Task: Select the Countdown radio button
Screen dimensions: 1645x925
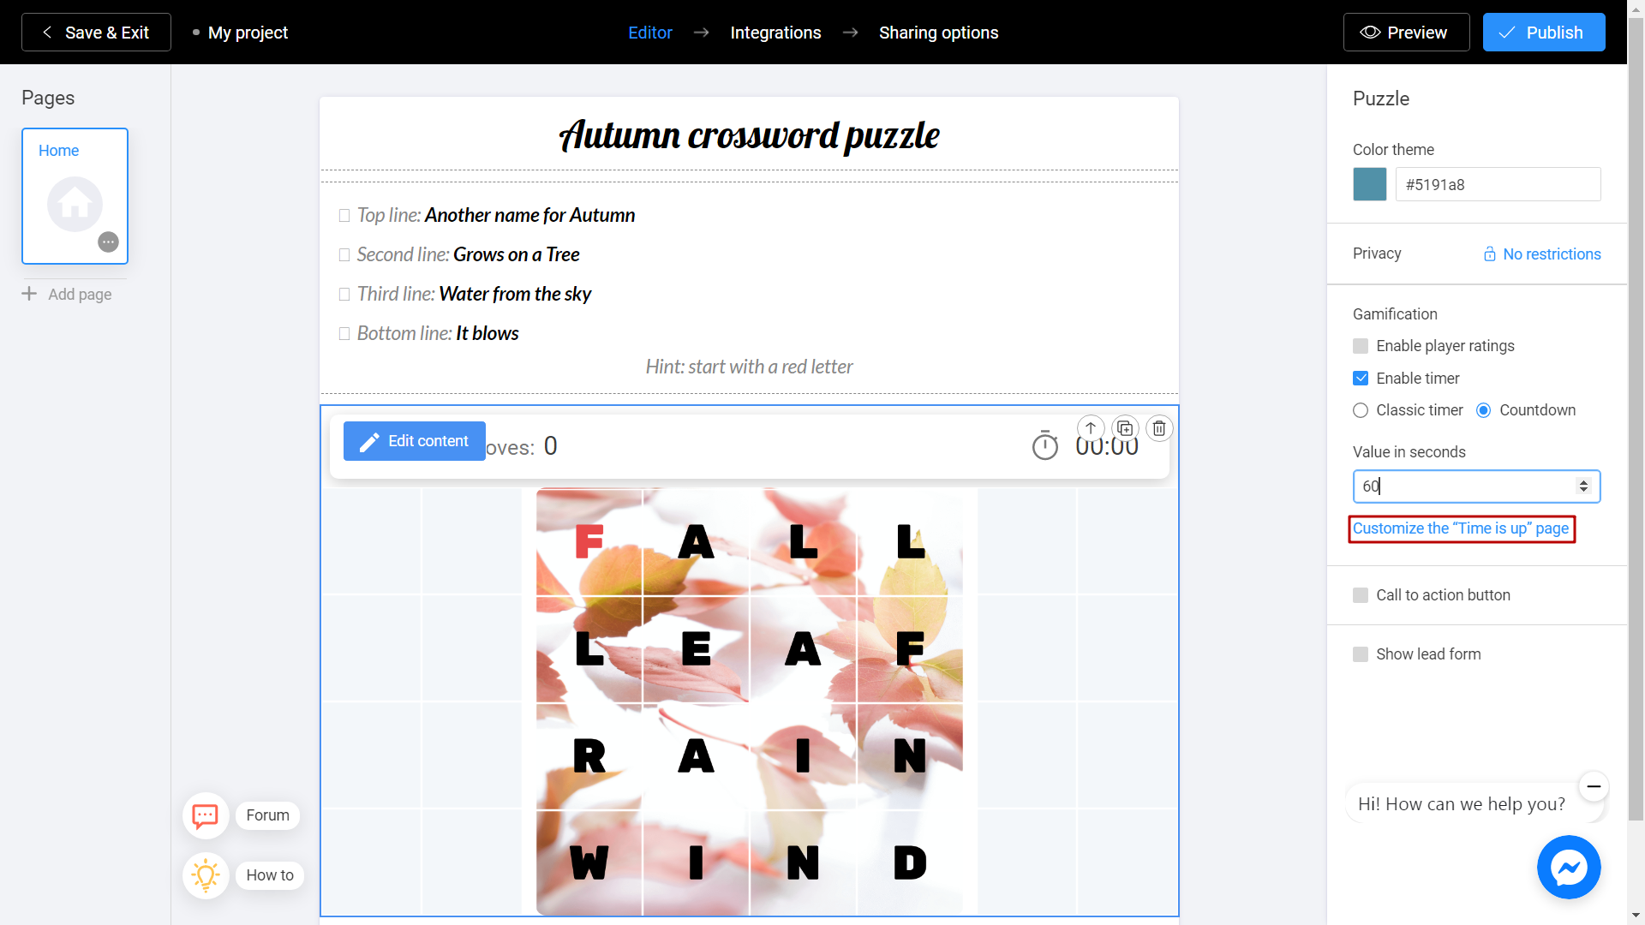Action: 1485,410
